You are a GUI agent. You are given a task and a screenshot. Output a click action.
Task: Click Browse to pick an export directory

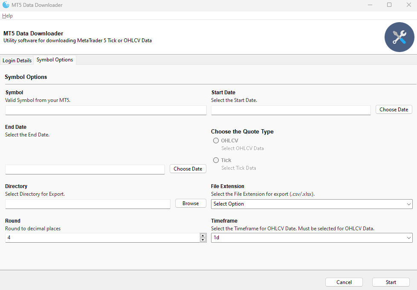click(190, 203)
